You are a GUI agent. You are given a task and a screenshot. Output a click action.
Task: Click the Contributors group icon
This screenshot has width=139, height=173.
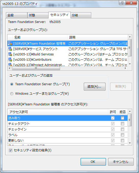(10, 60)
